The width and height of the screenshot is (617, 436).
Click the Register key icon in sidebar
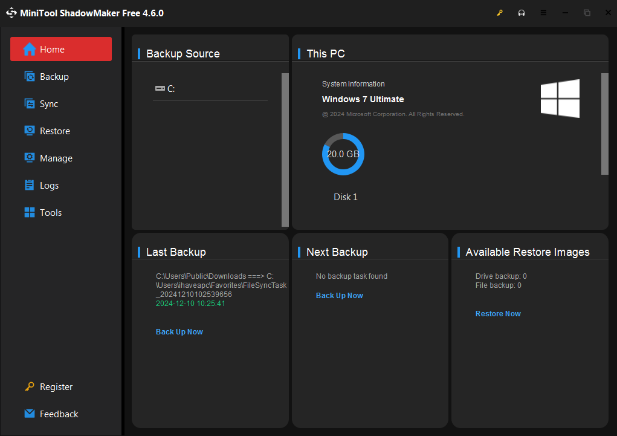pos(30,386)
